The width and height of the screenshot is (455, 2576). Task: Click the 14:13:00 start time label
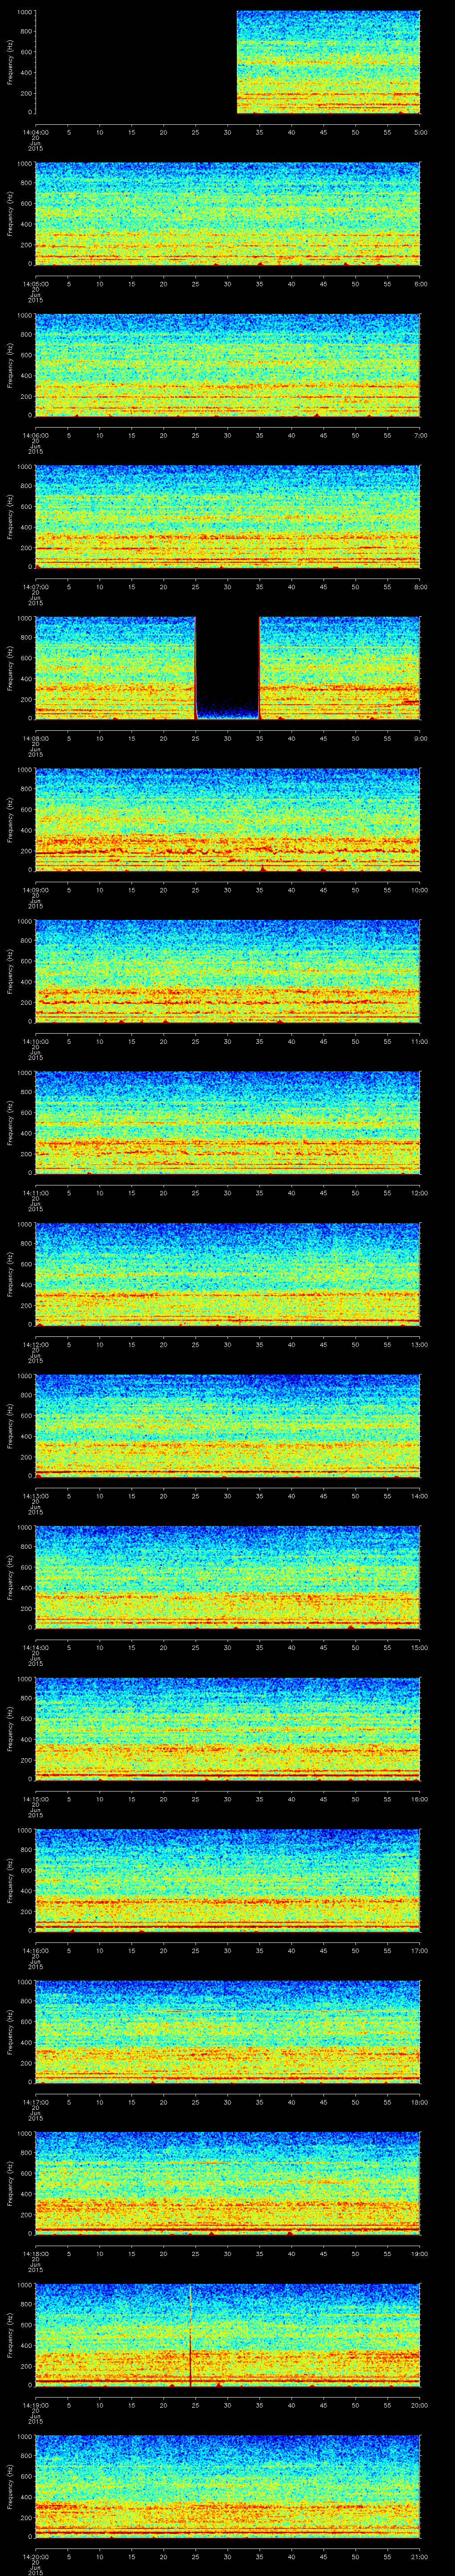pos(36,1496)
